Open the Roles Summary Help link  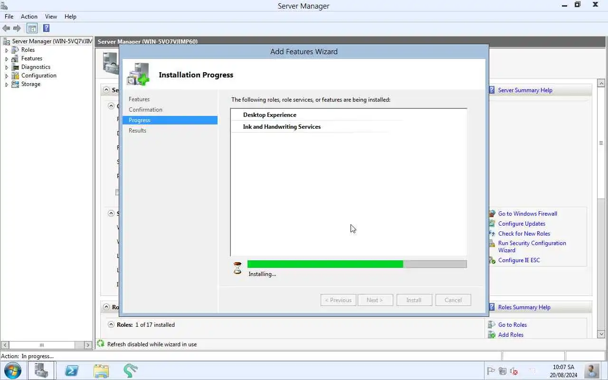(524, 307)
